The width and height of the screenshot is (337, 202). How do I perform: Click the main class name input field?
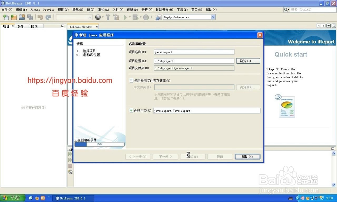(x=207, y=110)
